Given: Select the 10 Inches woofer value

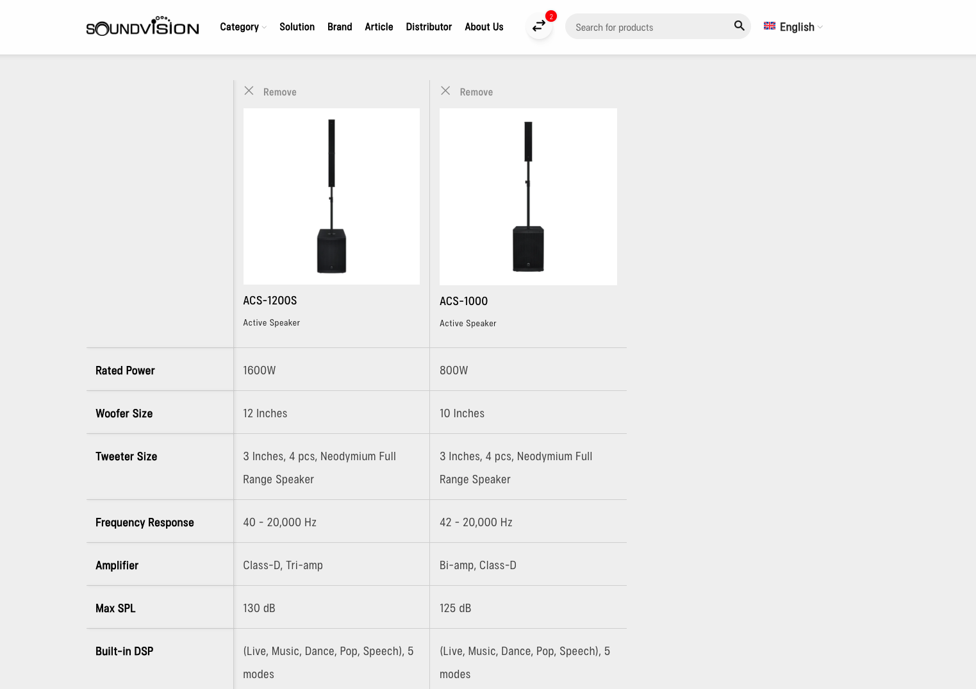Looking at the screenshot, I should 461,413.
